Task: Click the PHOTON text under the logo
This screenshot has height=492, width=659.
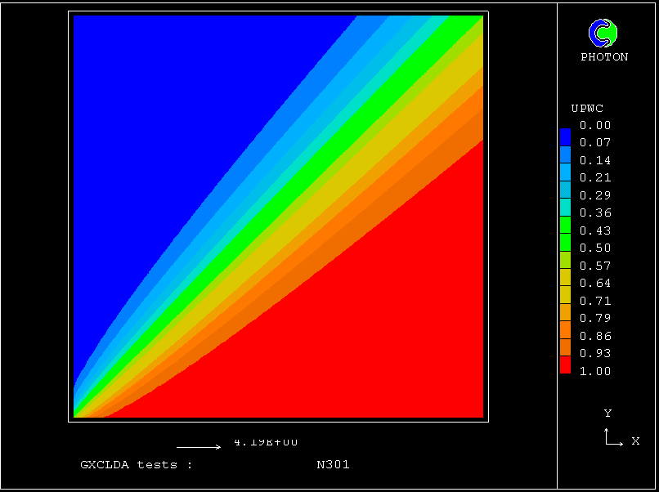Action: [604, 57]
